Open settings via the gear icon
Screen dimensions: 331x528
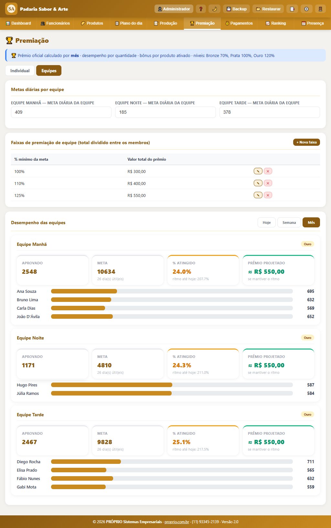click(x=306, y=9)
